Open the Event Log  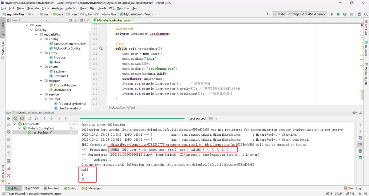[x=352, y=188]
